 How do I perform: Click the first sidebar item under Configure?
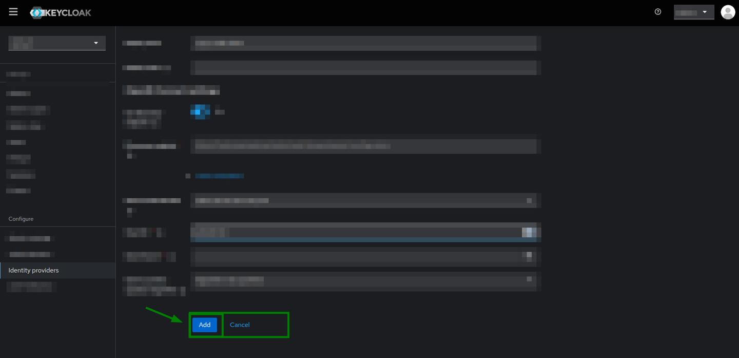coord(28,238)
